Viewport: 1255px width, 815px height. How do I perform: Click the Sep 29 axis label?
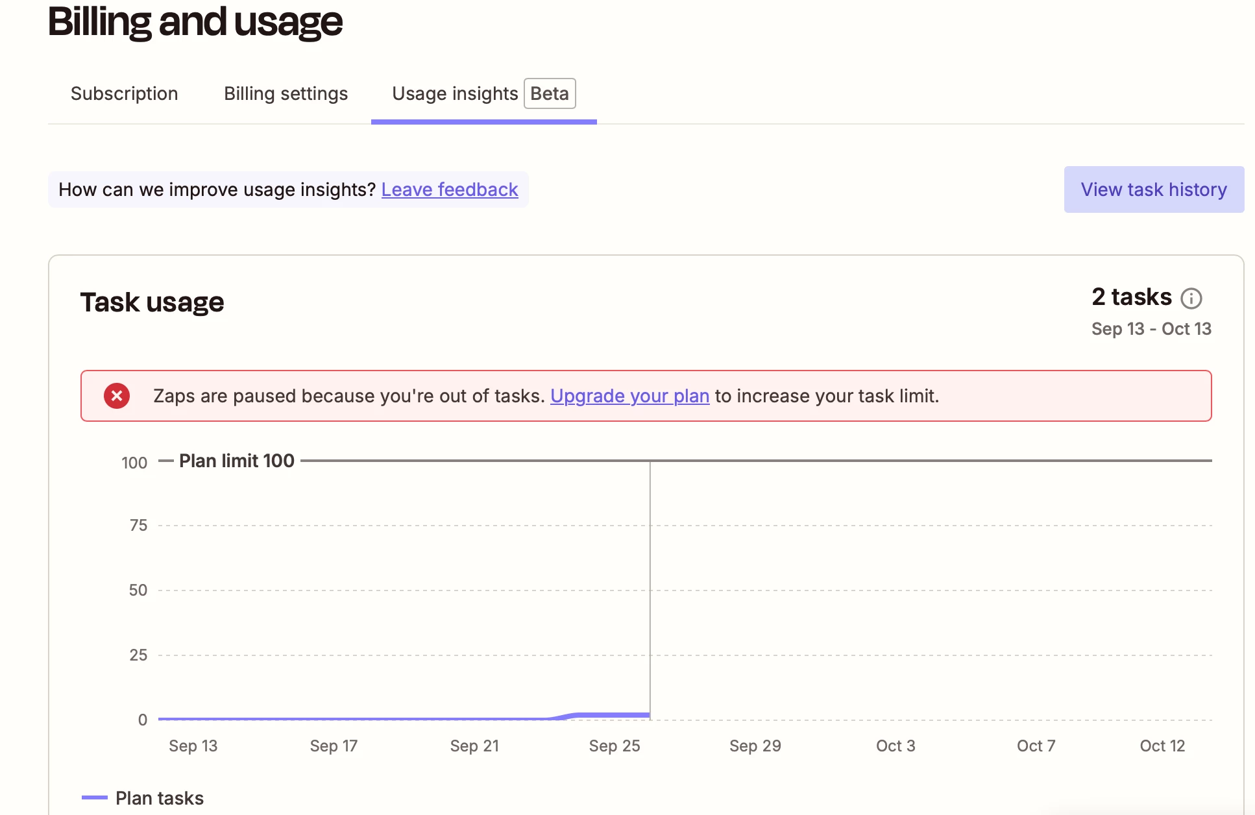(x=755, y=746)
